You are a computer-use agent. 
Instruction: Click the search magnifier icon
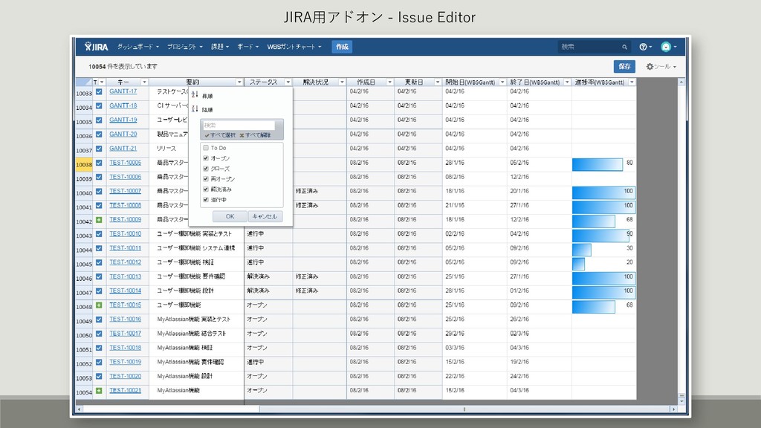pos(624,47)
